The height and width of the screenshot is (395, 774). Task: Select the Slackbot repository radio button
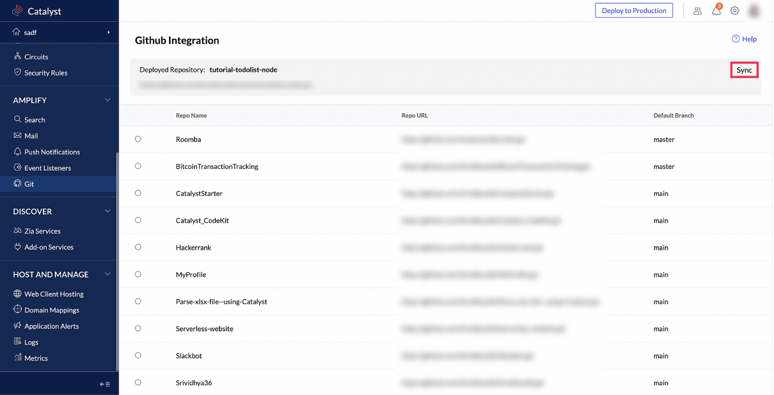point(138,355)
